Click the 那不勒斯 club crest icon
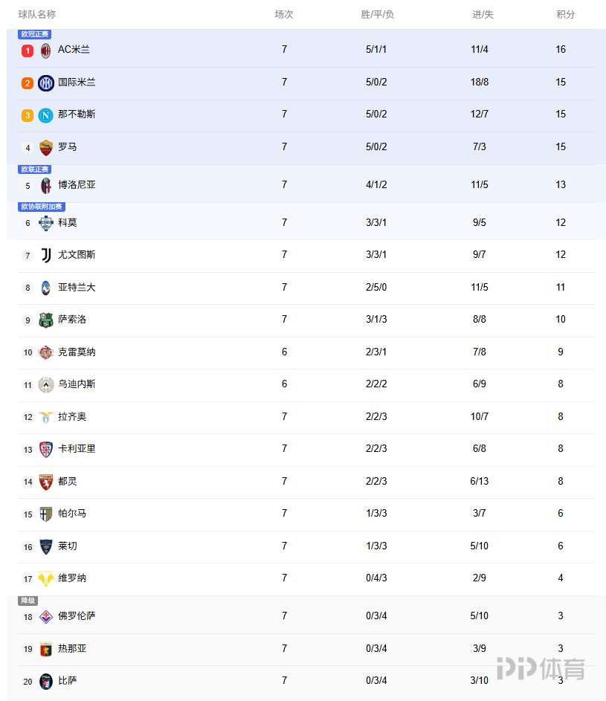The height and width of the screenshot is (701, 606). tap(46, 115)
